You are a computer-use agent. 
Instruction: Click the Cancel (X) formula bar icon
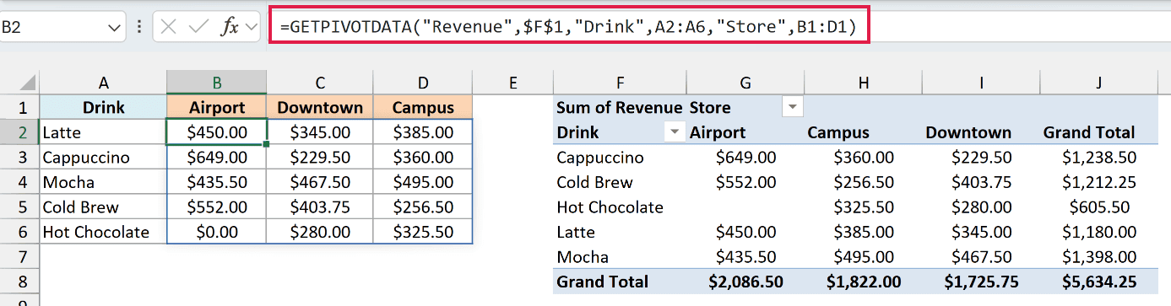click(169, 27)
